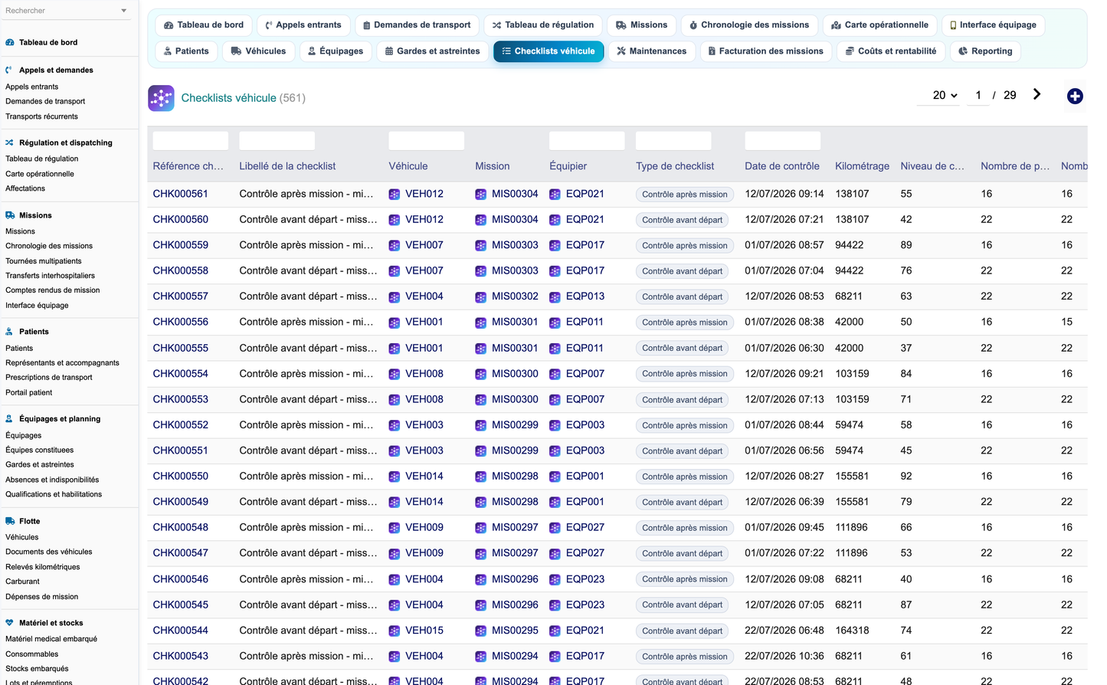
Task: Sort by Date de contrôle column header
Action: pos(782,166)
